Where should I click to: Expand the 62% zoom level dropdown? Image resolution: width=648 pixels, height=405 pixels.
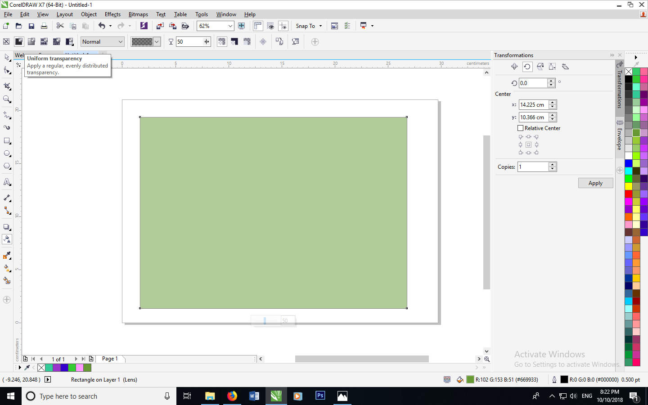point(230,26)
